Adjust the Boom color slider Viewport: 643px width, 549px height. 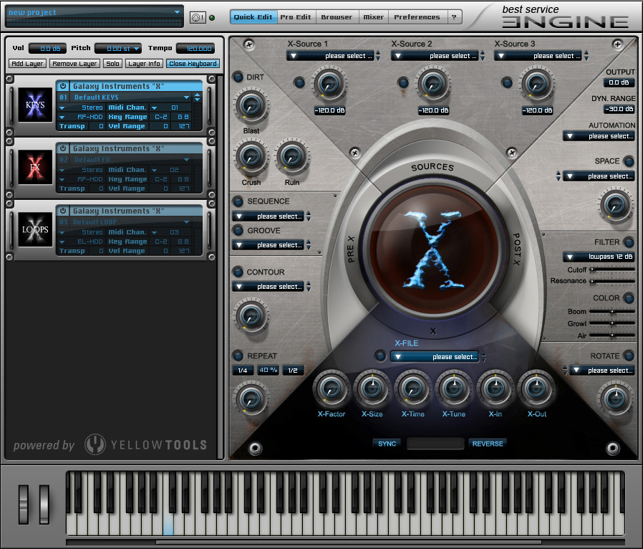tap(611, 312)
